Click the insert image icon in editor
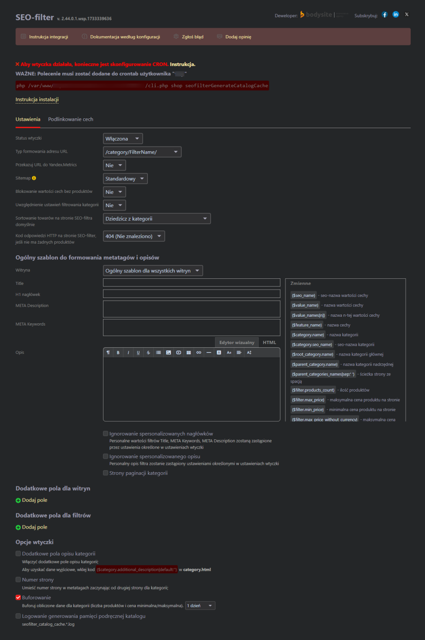Screen dimensions: 425x640 [169, 353]
